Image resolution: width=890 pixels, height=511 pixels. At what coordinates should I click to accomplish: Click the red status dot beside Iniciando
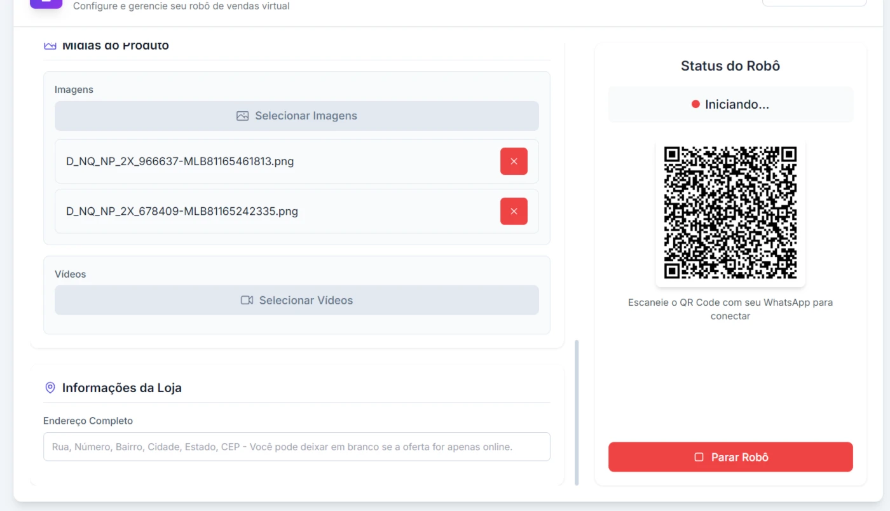695,104
